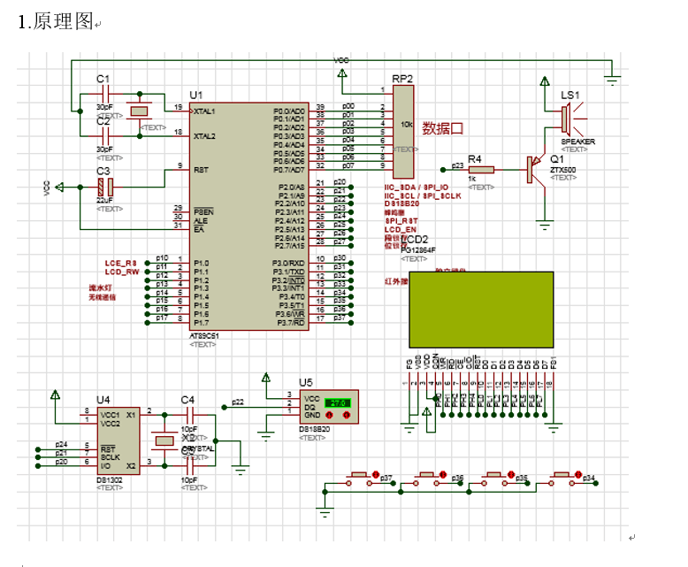
Task: Select the AT89C51 microcontroller U1 body
Action: click(249, 217)
